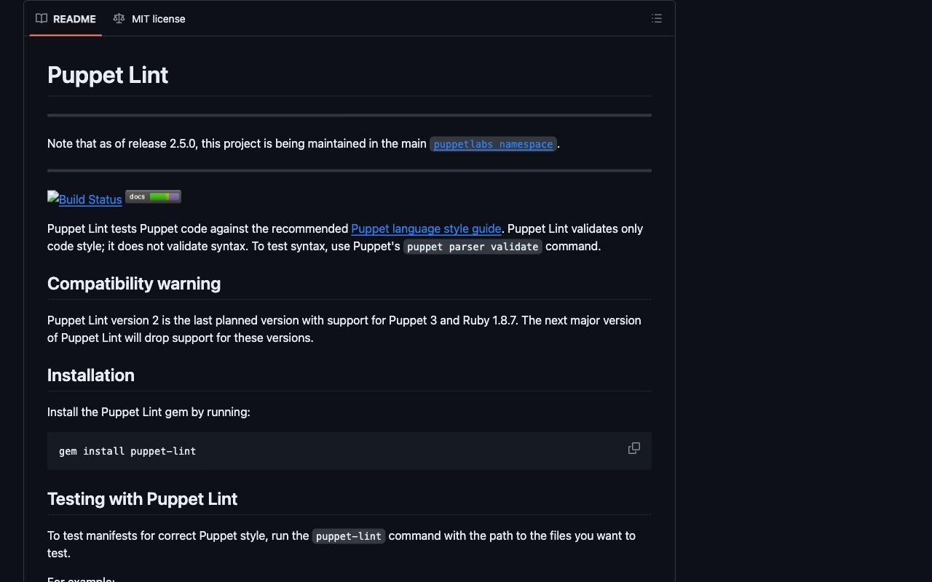
Task: Click the 'puppet parser validate' inline code
Action: tap(473, 247)
